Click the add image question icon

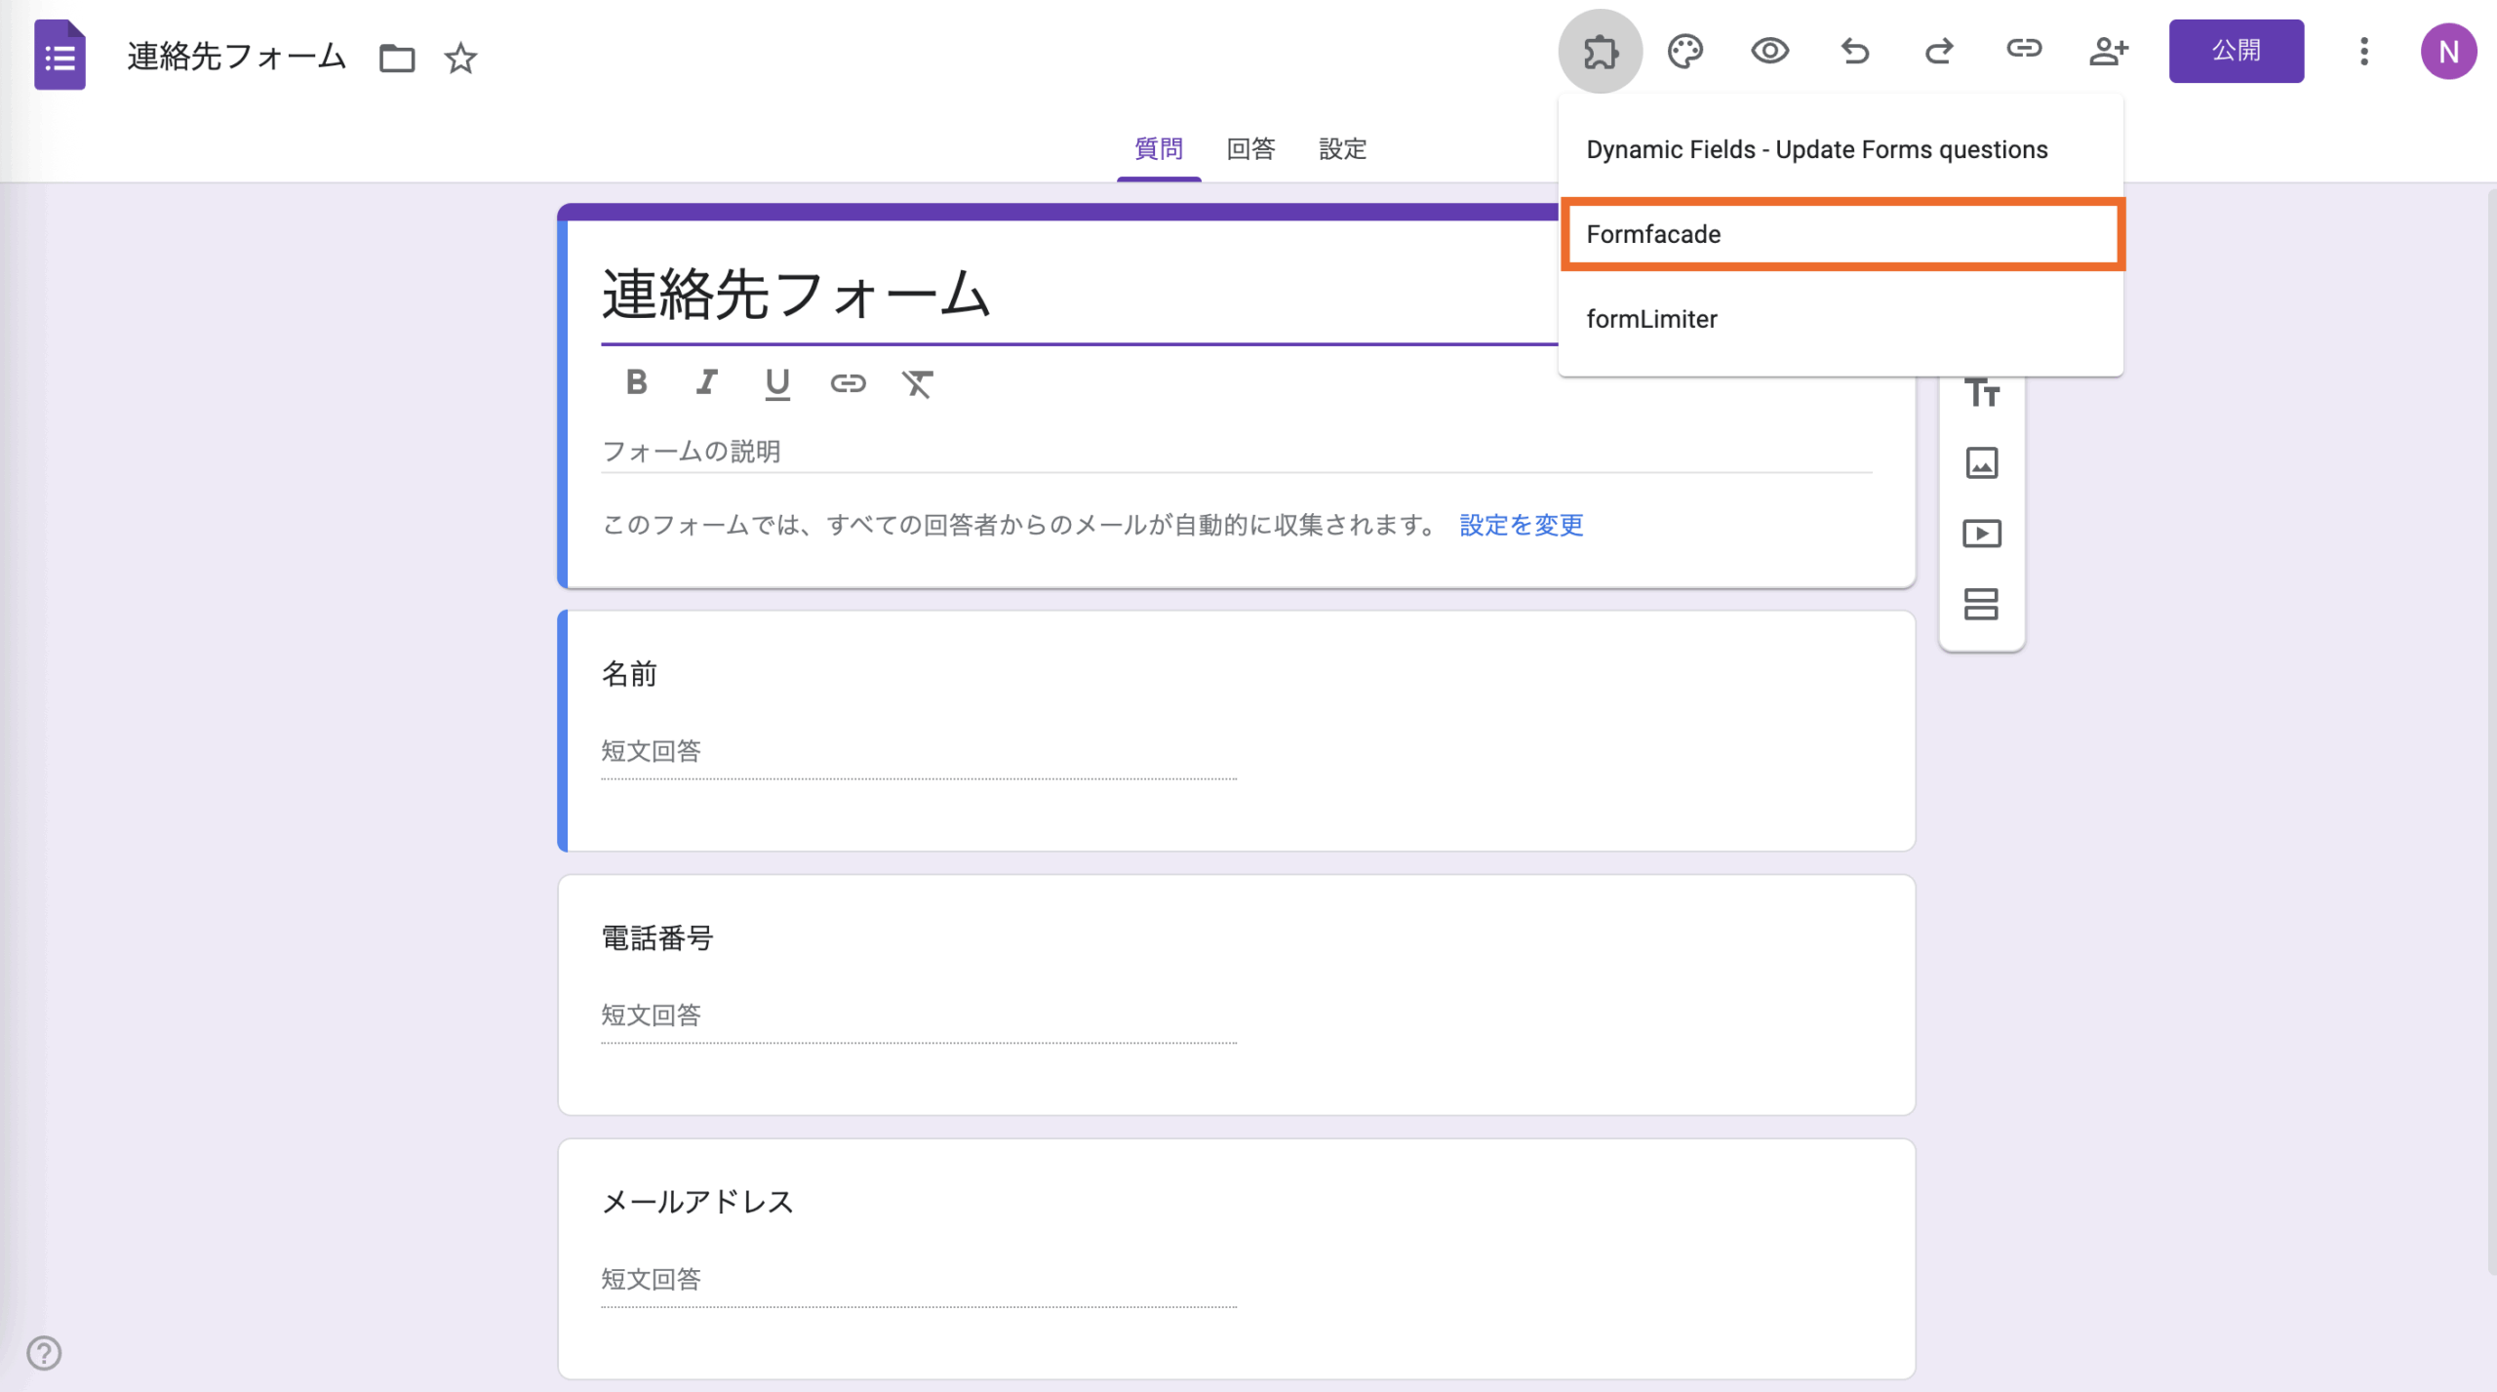click(1982, 462)
